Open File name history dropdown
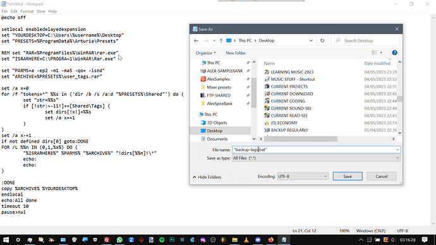This screenshot has width=436, height=245. [397, 150]
